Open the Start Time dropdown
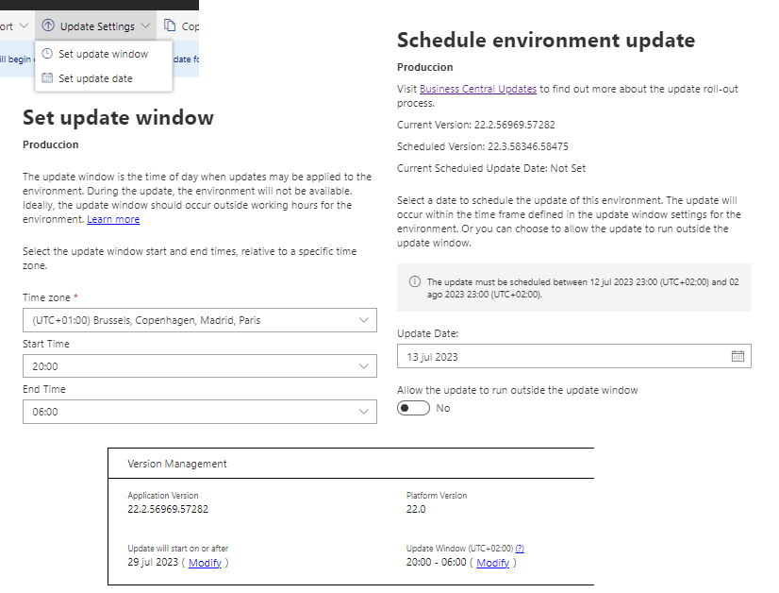The image size is (779, 593). pyautogui.click(x=364, y=366)
